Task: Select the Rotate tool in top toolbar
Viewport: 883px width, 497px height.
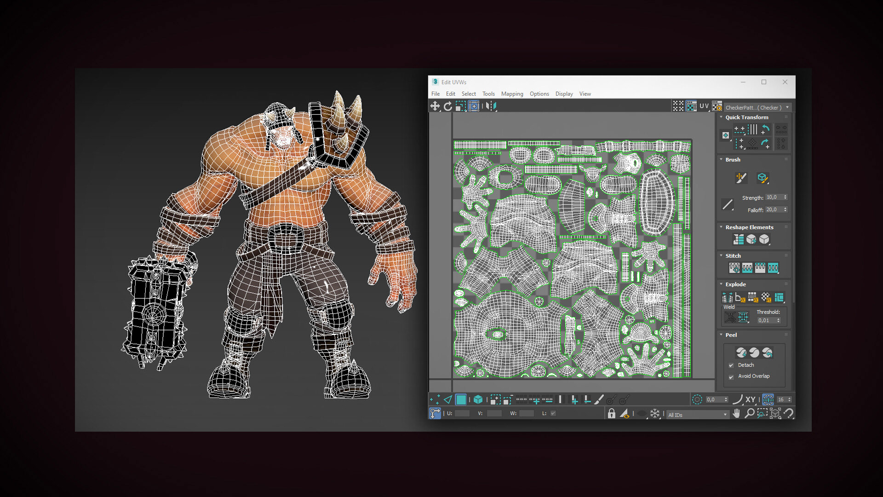Action: pos(447,106)
